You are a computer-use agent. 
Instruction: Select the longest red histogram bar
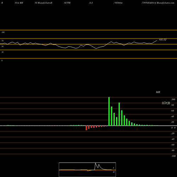tap(86, 128)
